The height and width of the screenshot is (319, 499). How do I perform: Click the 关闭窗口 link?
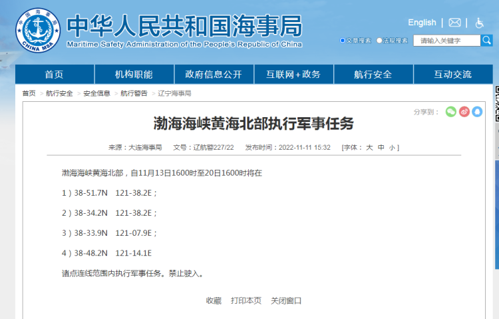tap(286, 301)
